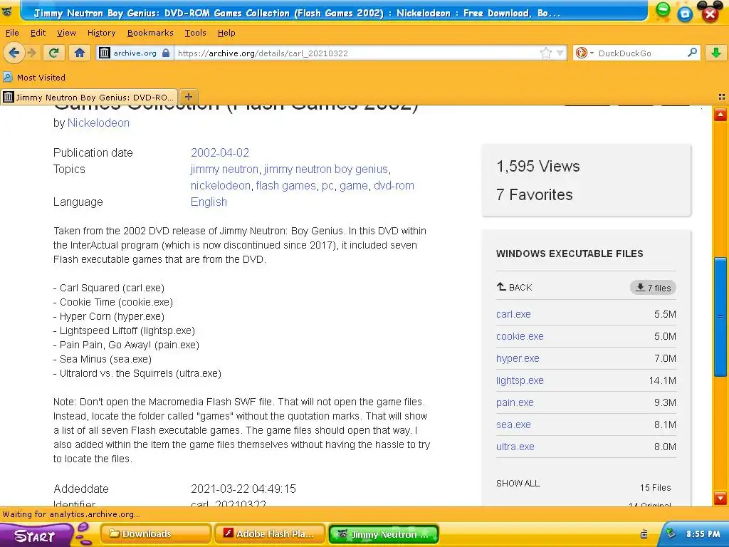
Task: Download ultra.exe
Action: coord(515,447)
